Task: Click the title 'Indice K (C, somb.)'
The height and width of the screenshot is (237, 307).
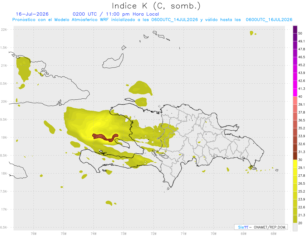Action: [156, 6]
